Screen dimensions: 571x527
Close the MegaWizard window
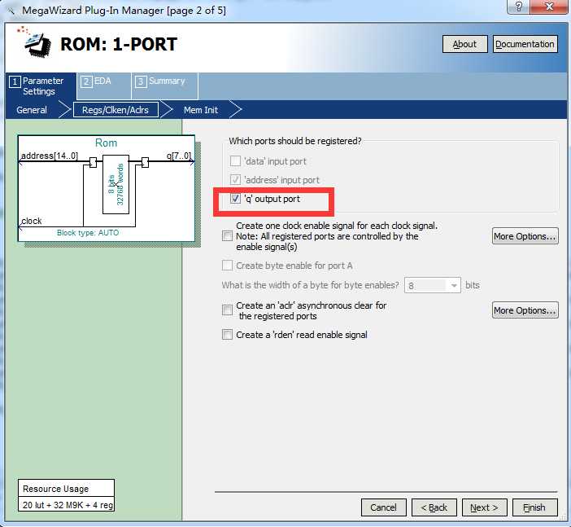point(550,7)
